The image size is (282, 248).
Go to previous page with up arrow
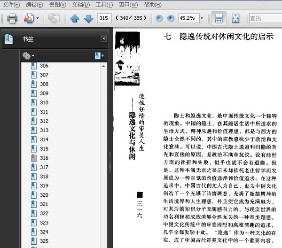(x=75, y=19)
